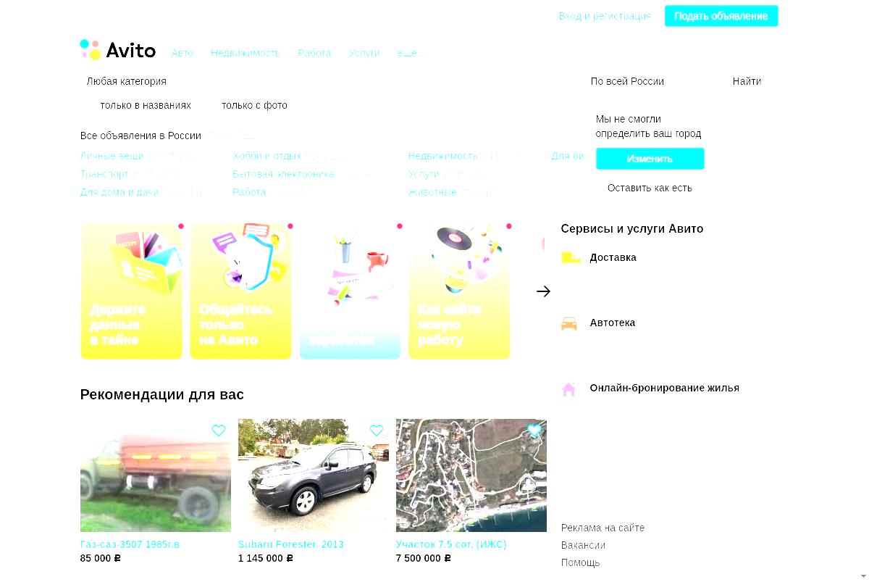Click the 'Сервисы и услуги Авито' heading

(632, 228)
